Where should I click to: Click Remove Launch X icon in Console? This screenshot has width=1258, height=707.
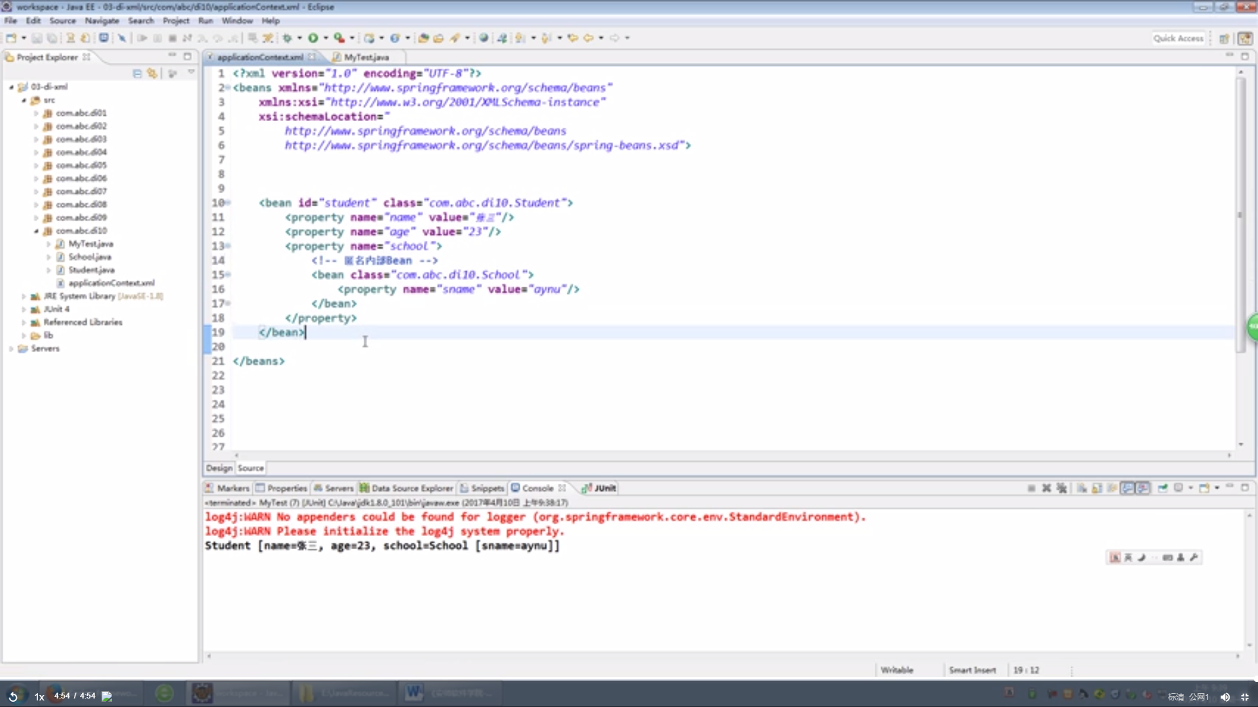[1046, 488]
